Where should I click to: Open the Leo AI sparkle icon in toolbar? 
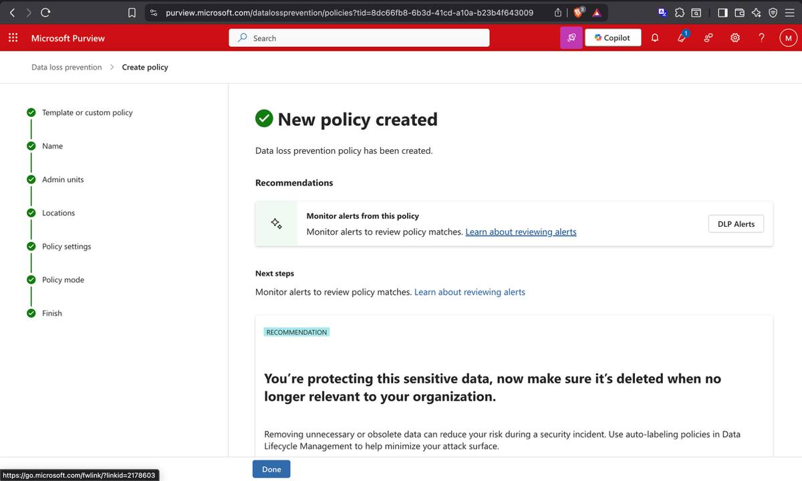tap(756, 12)
